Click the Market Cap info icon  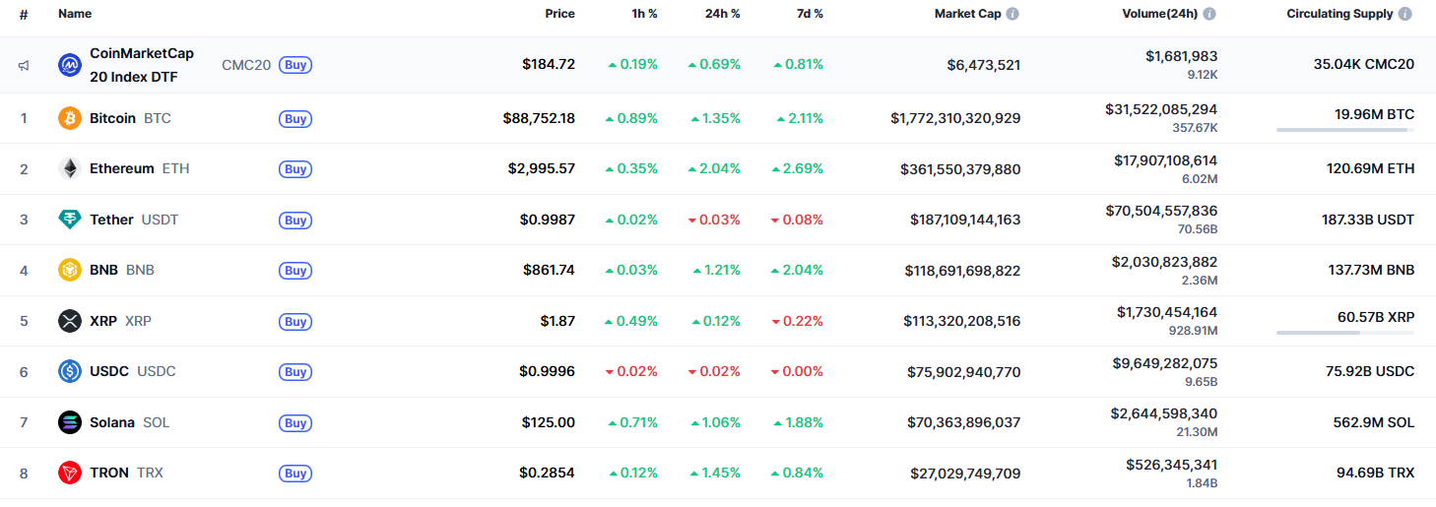coord(1012,15)
